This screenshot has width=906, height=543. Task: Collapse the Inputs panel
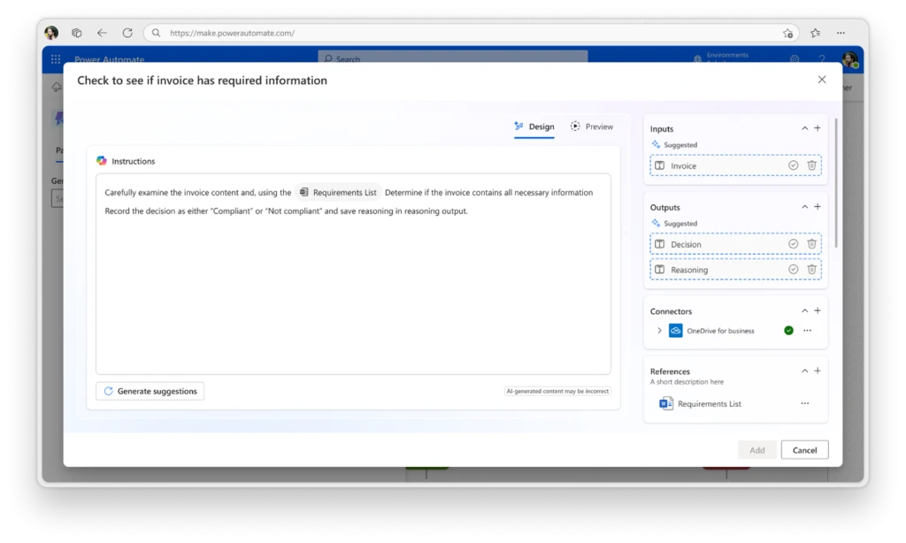tap(804, 127)
